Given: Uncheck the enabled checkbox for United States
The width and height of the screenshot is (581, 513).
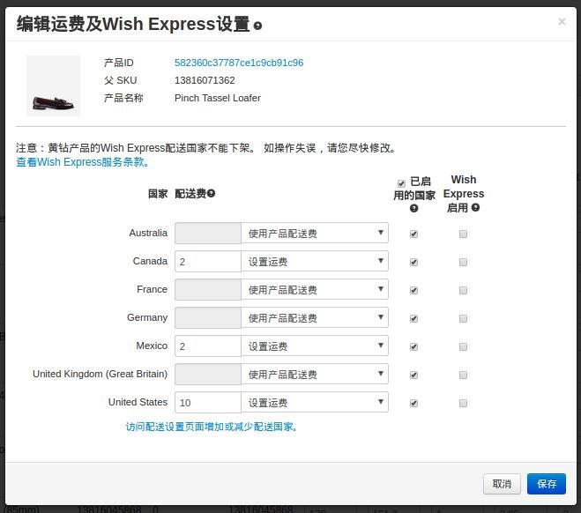Looking at the screenshot, I should (x=413, y=403).
